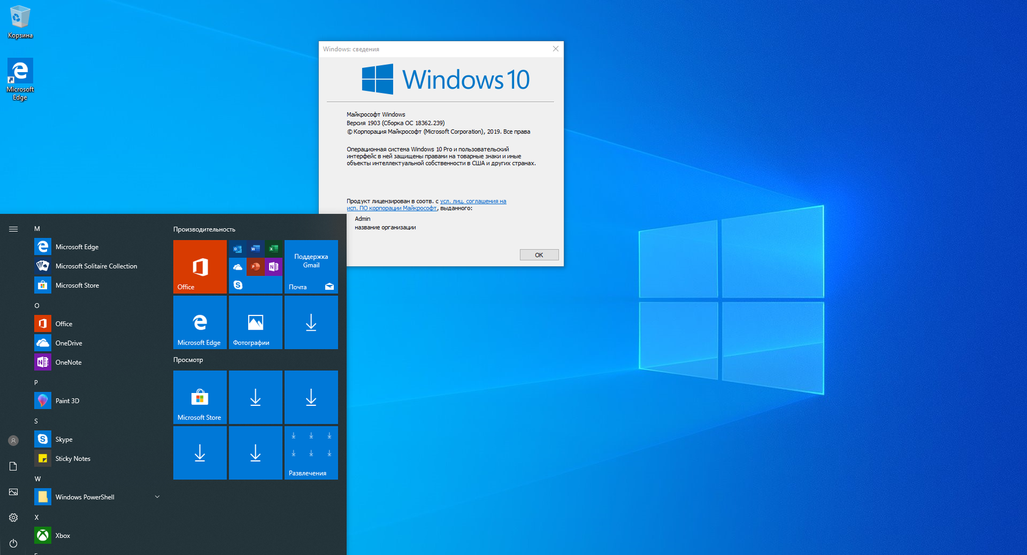Viewport: 1027px width, 555px height.
Task: Click the Версия 1903 version text
Action: 396,123
